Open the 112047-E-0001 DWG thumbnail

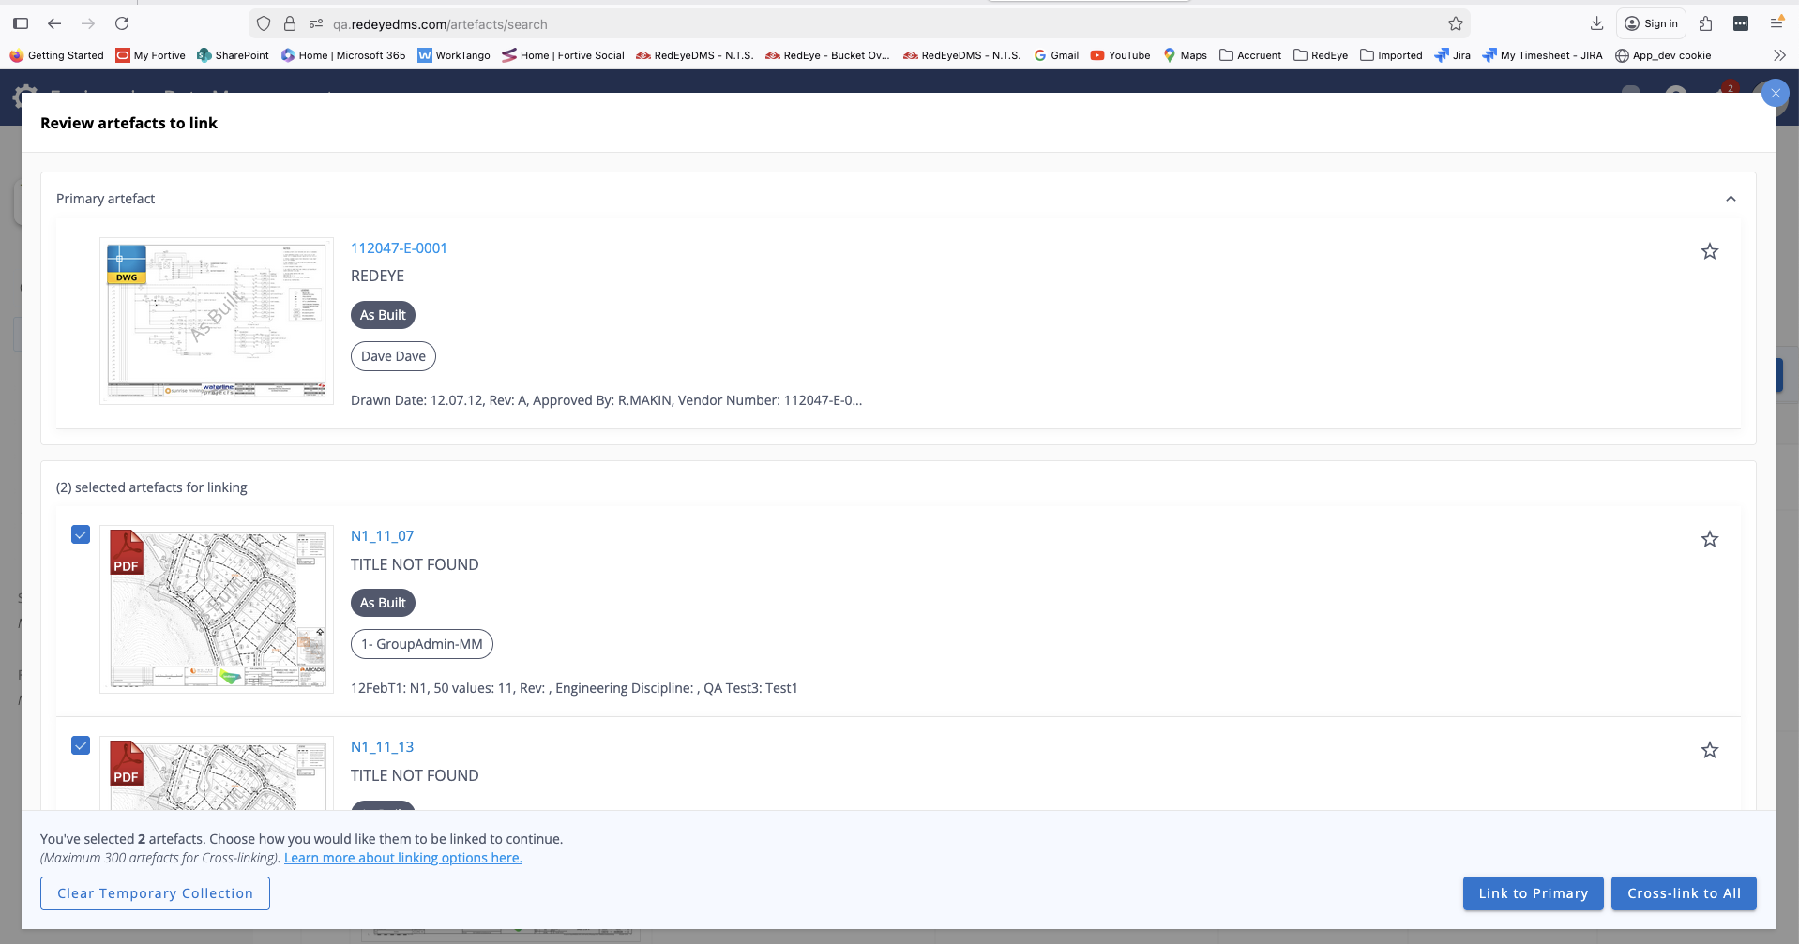[x=217, y=321]
